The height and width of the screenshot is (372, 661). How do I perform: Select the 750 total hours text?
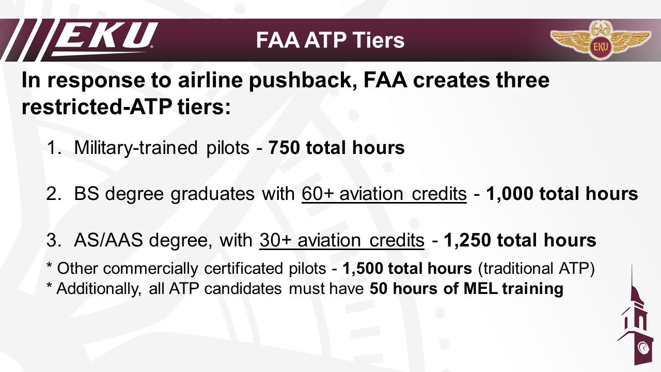(336, 148)
